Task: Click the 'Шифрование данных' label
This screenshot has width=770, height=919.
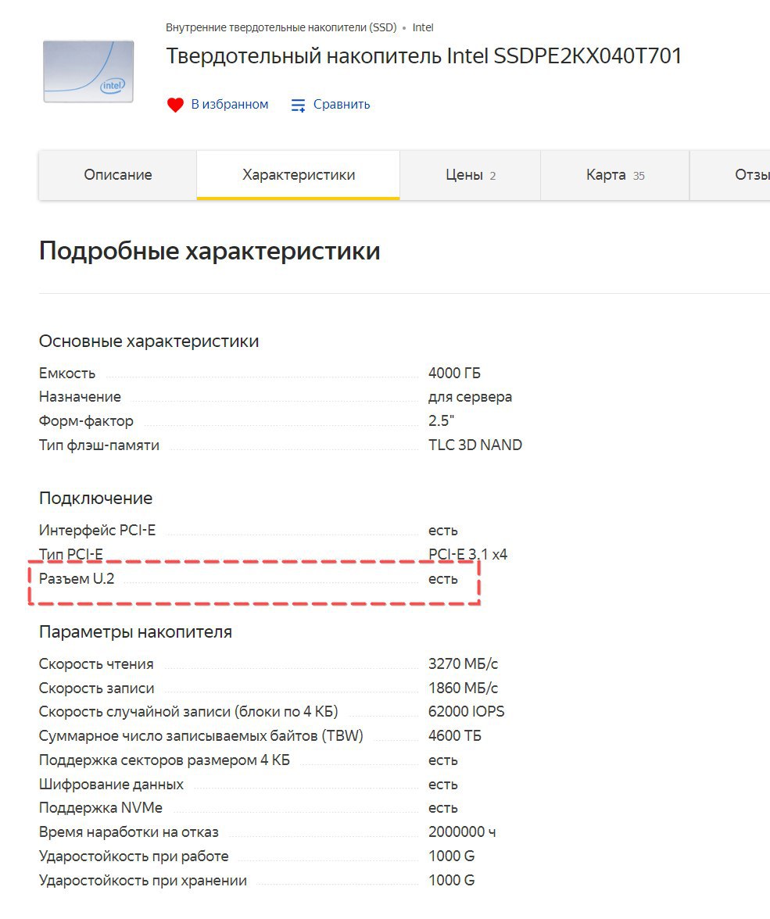Action: pyautogui.click(x=112, y=785)
